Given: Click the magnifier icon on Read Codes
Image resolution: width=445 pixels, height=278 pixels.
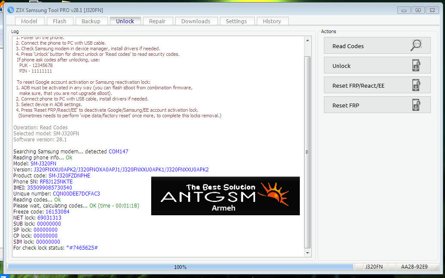Looking at the screenshot, I should coord(416,46).
